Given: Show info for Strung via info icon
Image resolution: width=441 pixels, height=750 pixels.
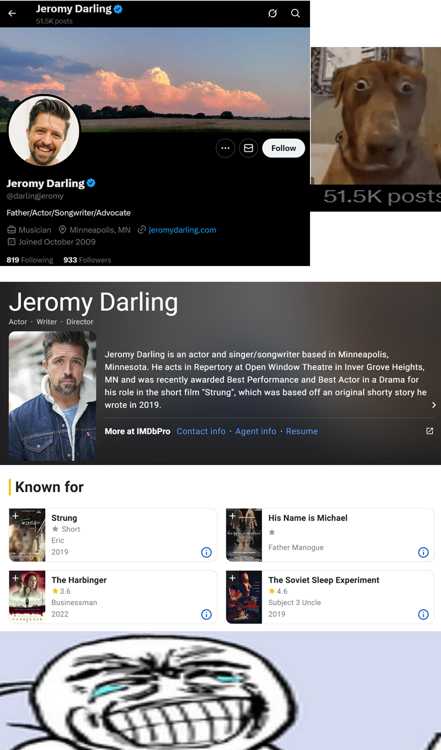Looking at the screenshot, I should pyautogui.click(x=206, y=552).
